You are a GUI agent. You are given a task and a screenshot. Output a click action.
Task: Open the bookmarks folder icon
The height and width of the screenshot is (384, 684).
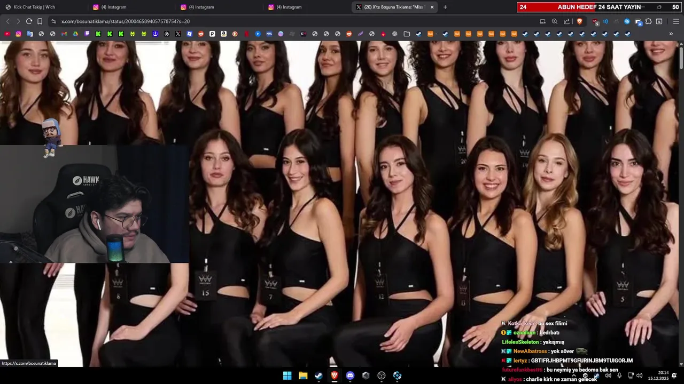click(x=407, y=34)
